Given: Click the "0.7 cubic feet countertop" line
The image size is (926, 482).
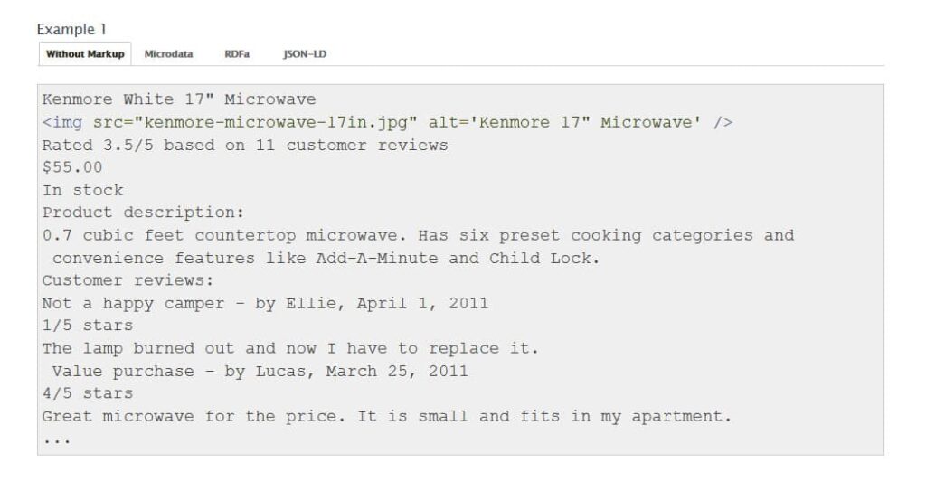Looking at the screenshot, I should 418,235.
